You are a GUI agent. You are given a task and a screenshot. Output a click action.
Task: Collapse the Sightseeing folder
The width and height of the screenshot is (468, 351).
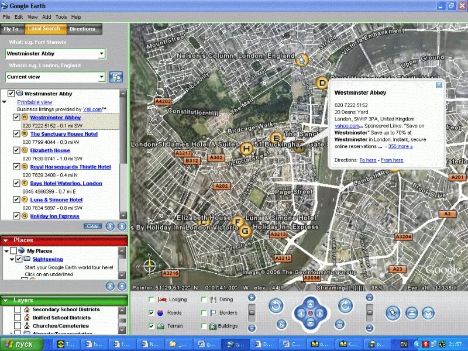12,259
